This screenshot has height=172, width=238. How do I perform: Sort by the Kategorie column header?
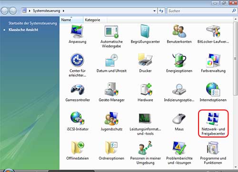pyautogui.click(x=95, y=20)
